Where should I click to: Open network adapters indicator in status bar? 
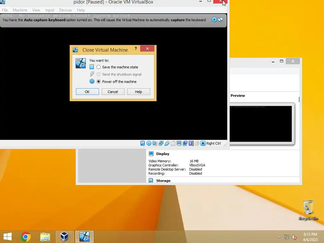point(161,143)
